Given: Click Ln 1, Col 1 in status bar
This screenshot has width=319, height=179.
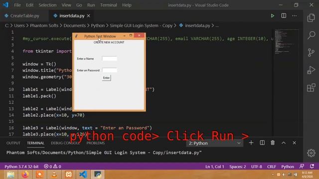Looking at the screenshot, I should click(215, 167).
